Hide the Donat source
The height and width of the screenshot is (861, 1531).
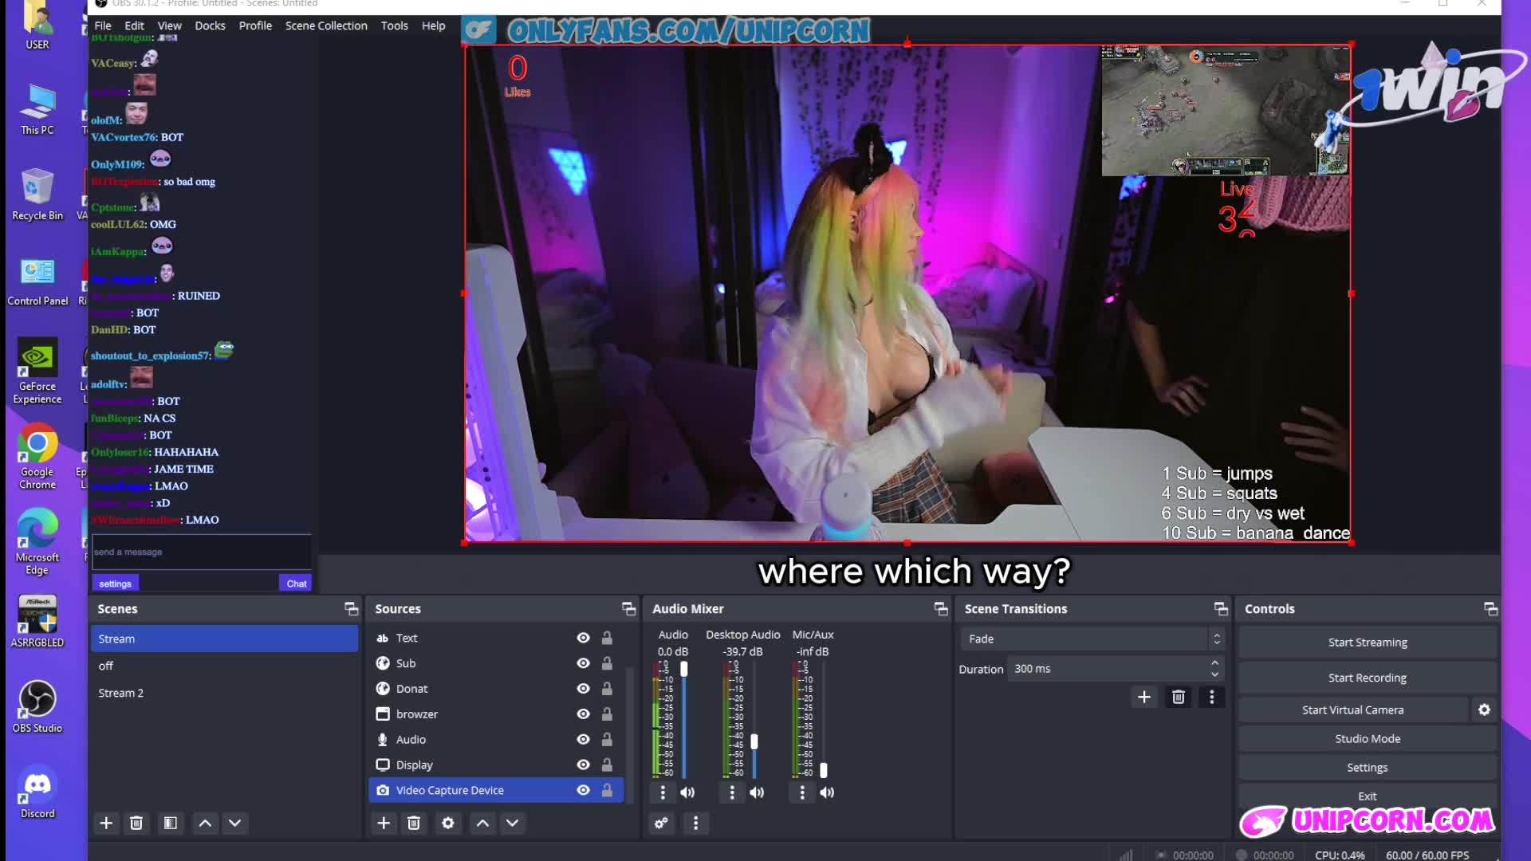pyautogui.click(x=583, y=688)
